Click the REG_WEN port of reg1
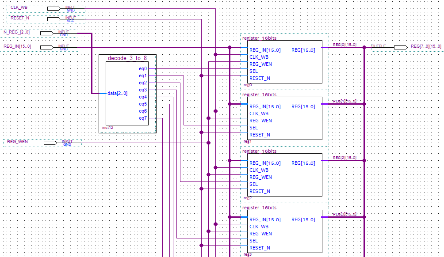The image size is (444, 257). tap(260, 121)
